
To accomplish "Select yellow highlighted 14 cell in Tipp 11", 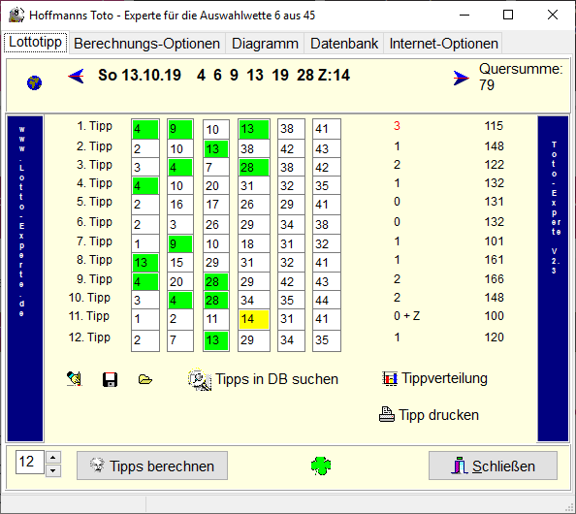I will [254, 319].
